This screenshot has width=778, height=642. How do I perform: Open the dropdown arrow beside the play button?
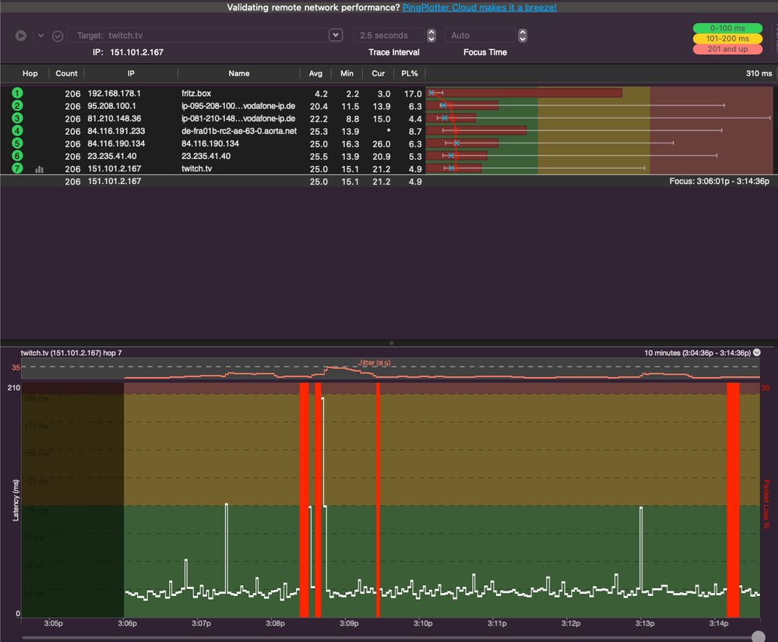click(x=41, y=36)
